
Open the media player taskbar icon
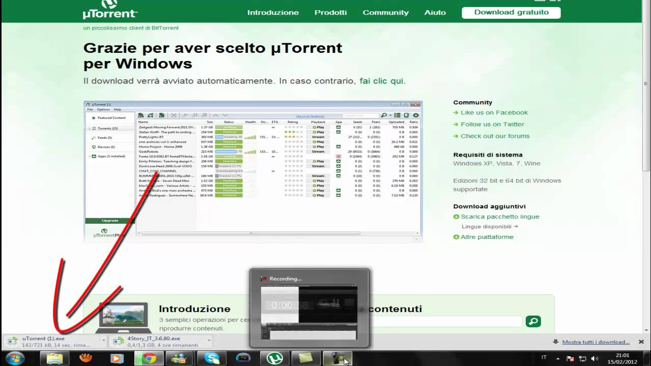click(x=117, y=358)
